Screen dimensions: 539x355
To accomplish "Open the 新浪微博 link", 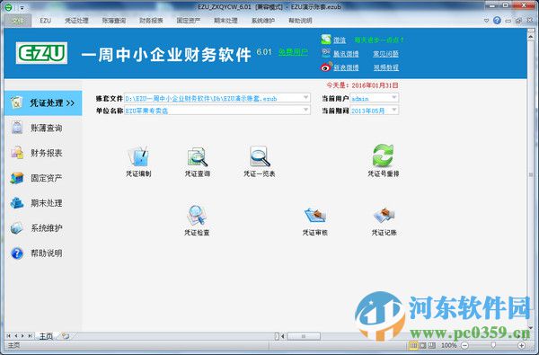I will click(346, 67).
